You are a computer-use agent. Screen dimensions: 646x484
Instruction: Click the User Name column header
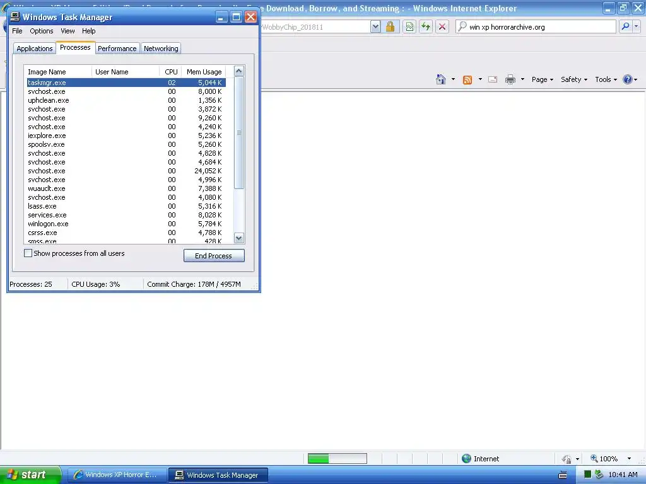coord(126,72)
